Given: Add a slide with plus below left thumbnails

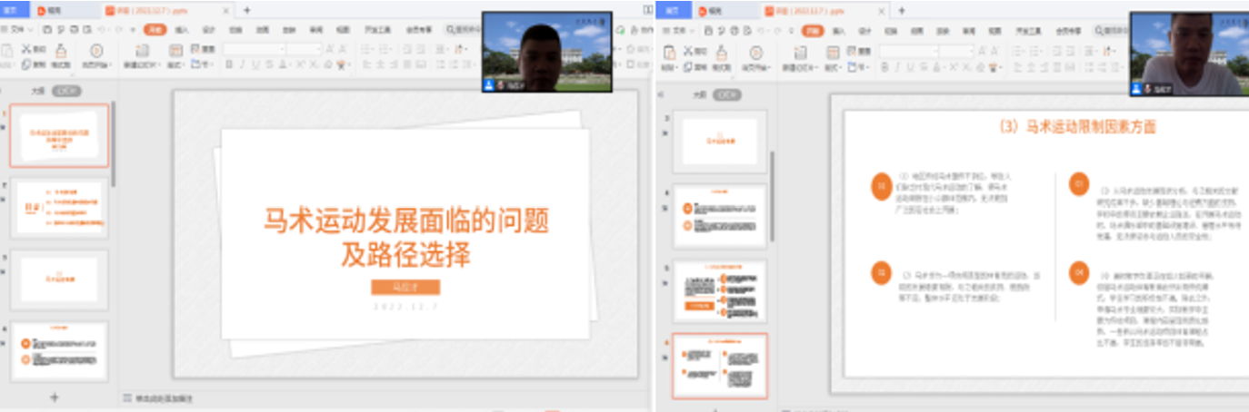Looking at the screenshot, I should [55, 397].
